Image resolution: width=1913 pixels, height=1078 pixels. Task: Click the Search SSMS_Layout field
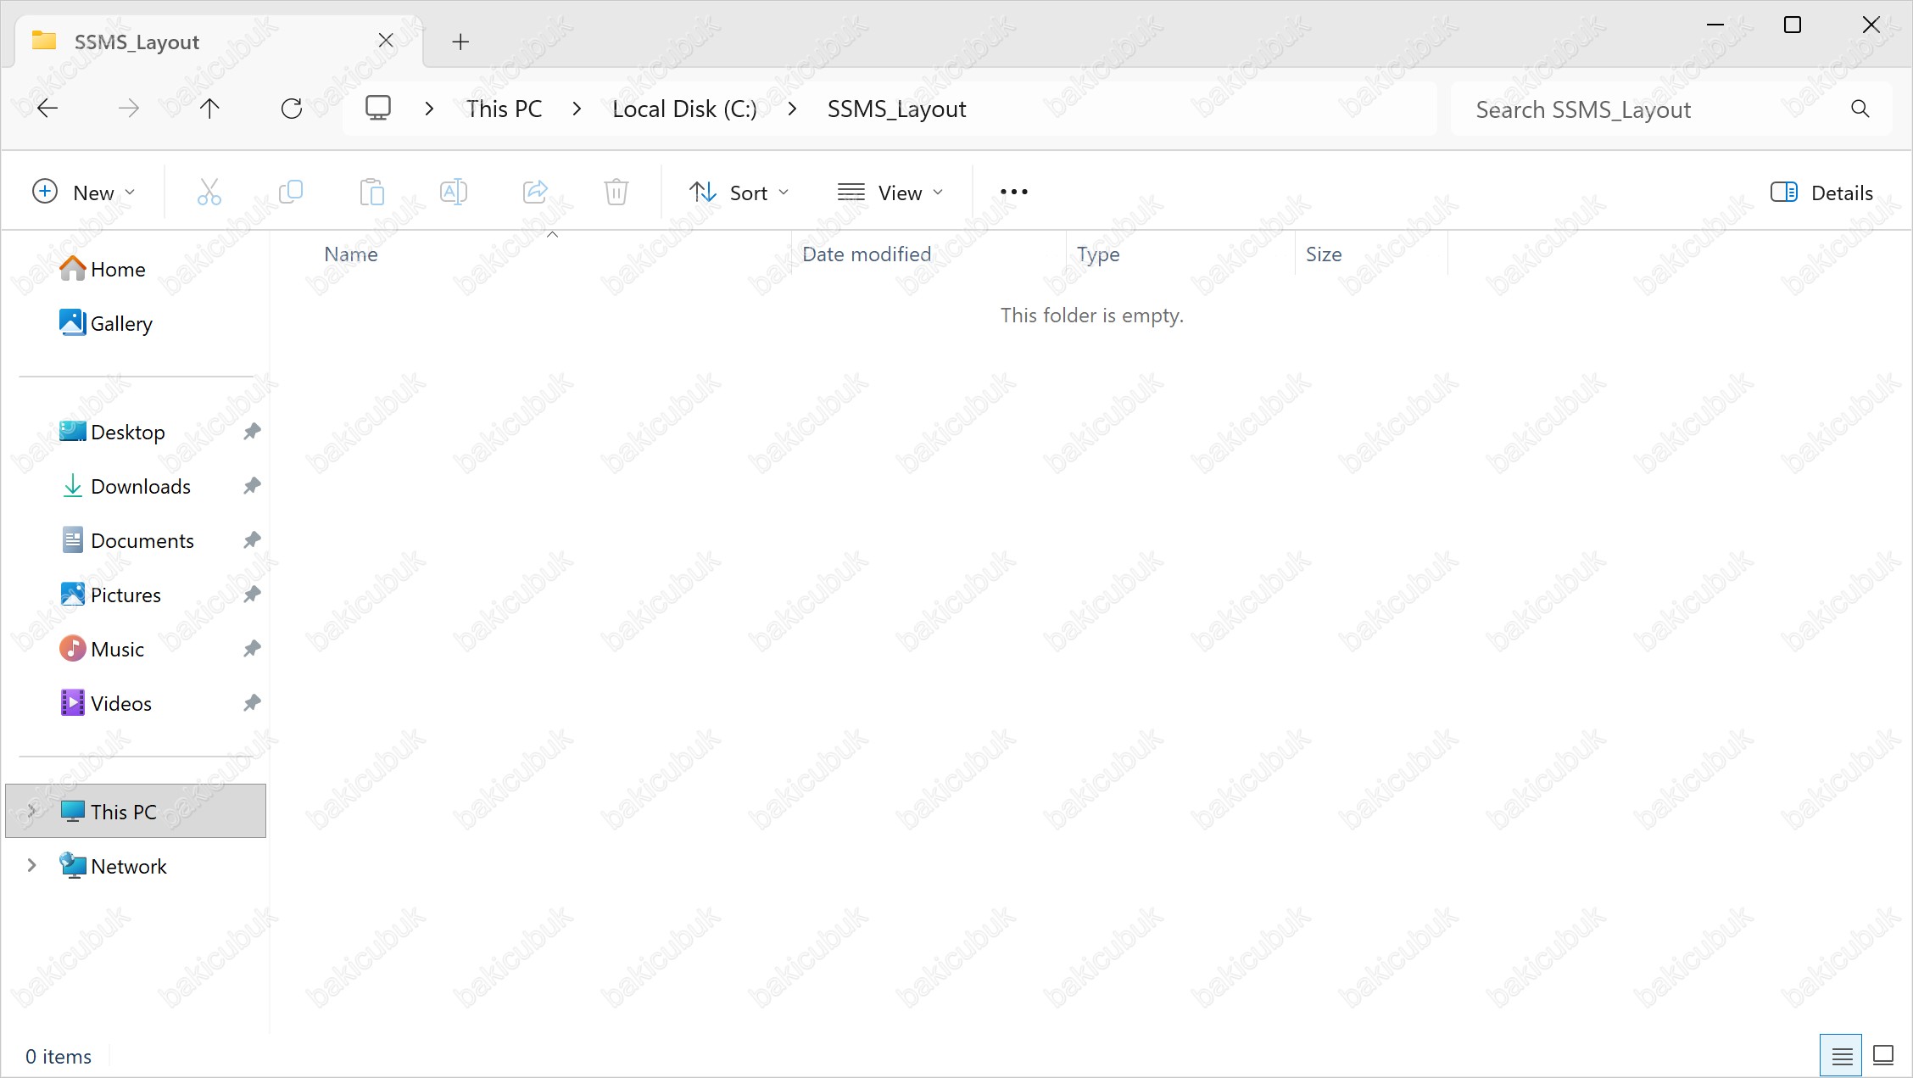1671,109
